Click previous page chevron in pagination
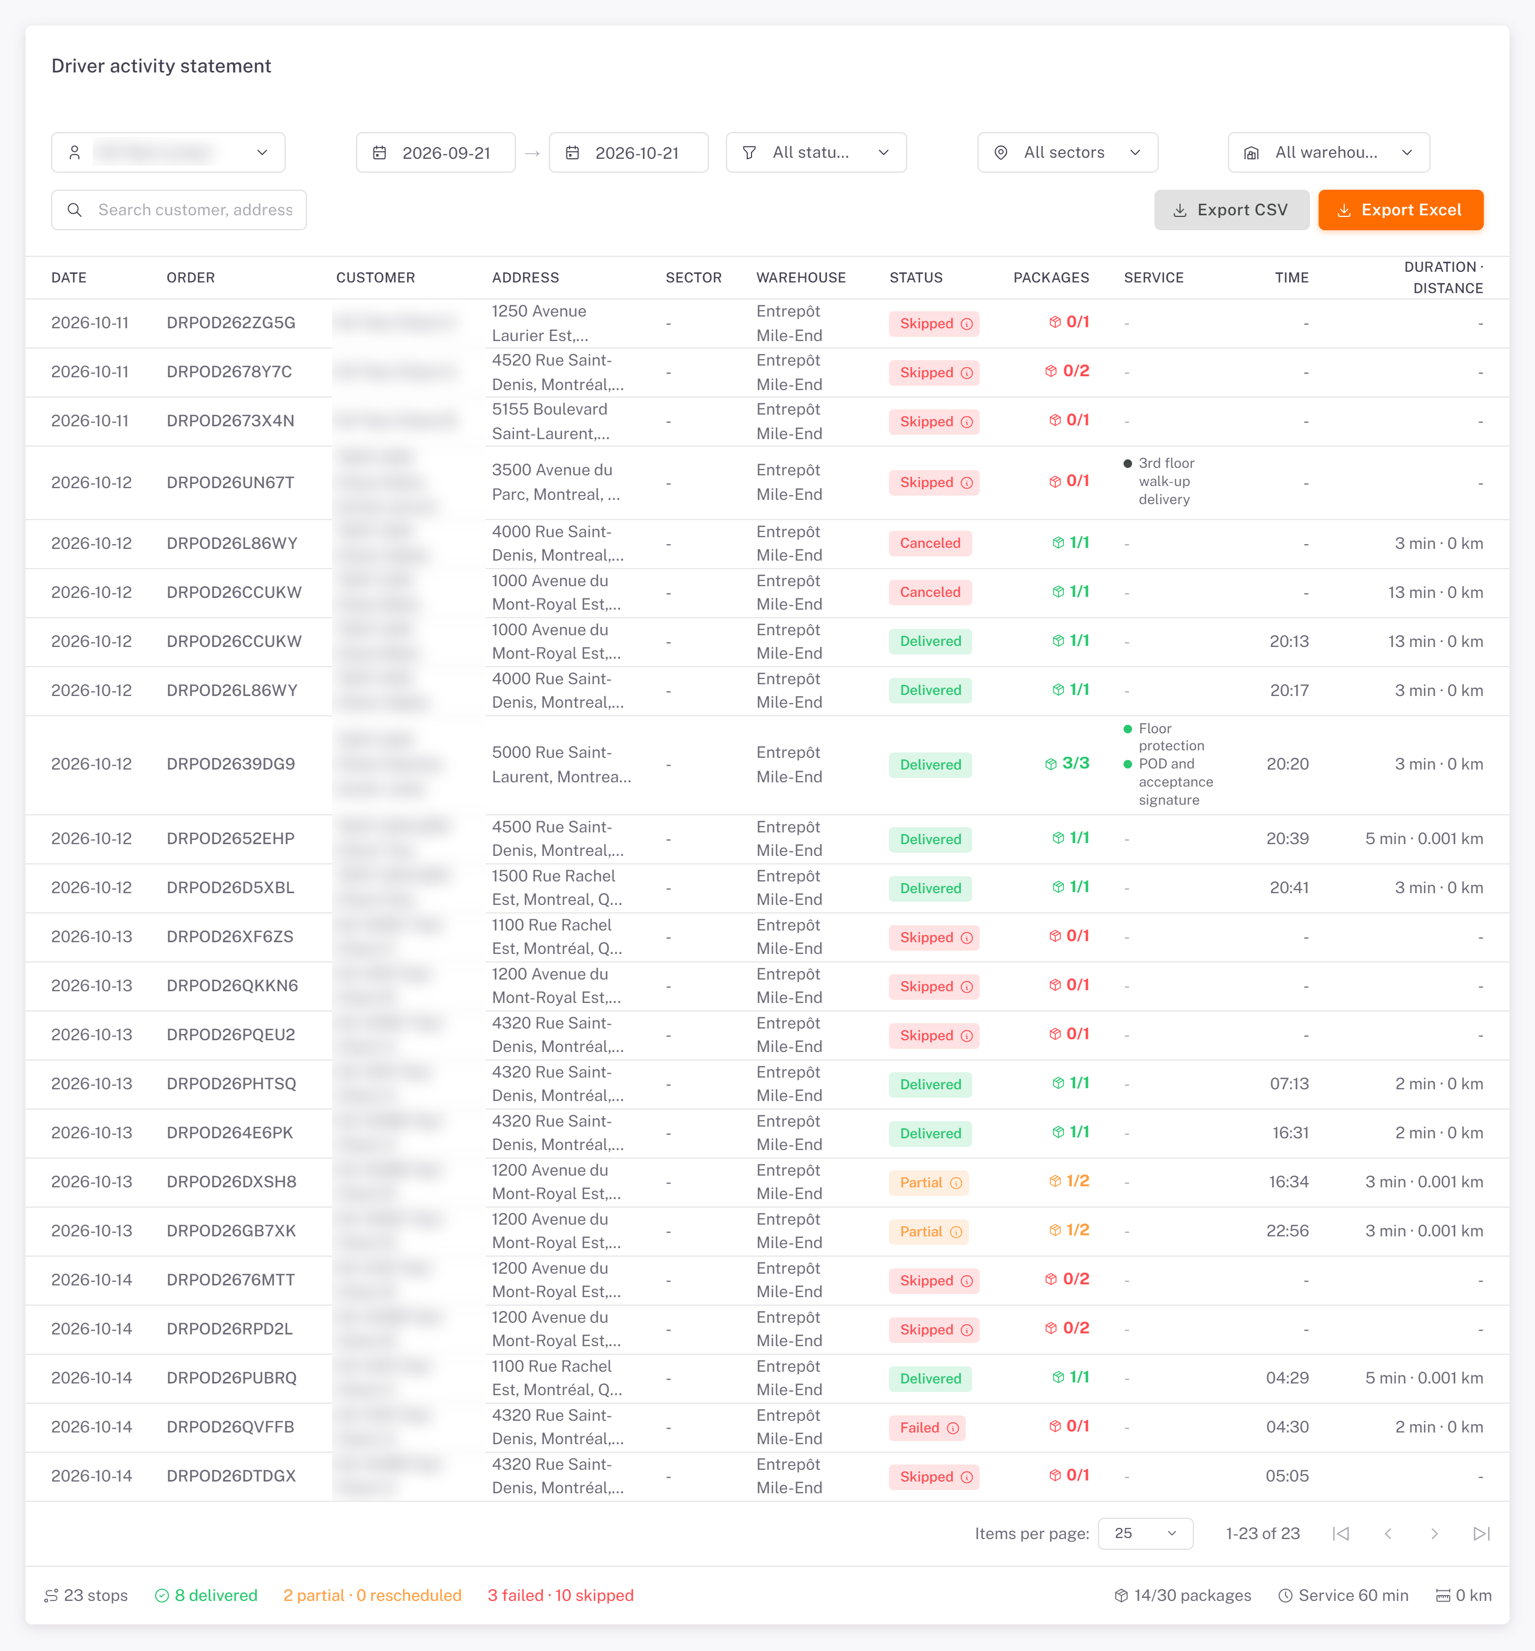 click(x=1388, y=1533)
